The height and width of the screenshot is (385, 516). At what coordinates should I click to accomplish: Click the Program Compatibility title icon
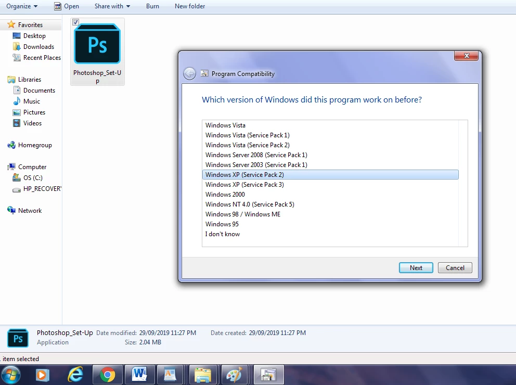click(204, 73)
